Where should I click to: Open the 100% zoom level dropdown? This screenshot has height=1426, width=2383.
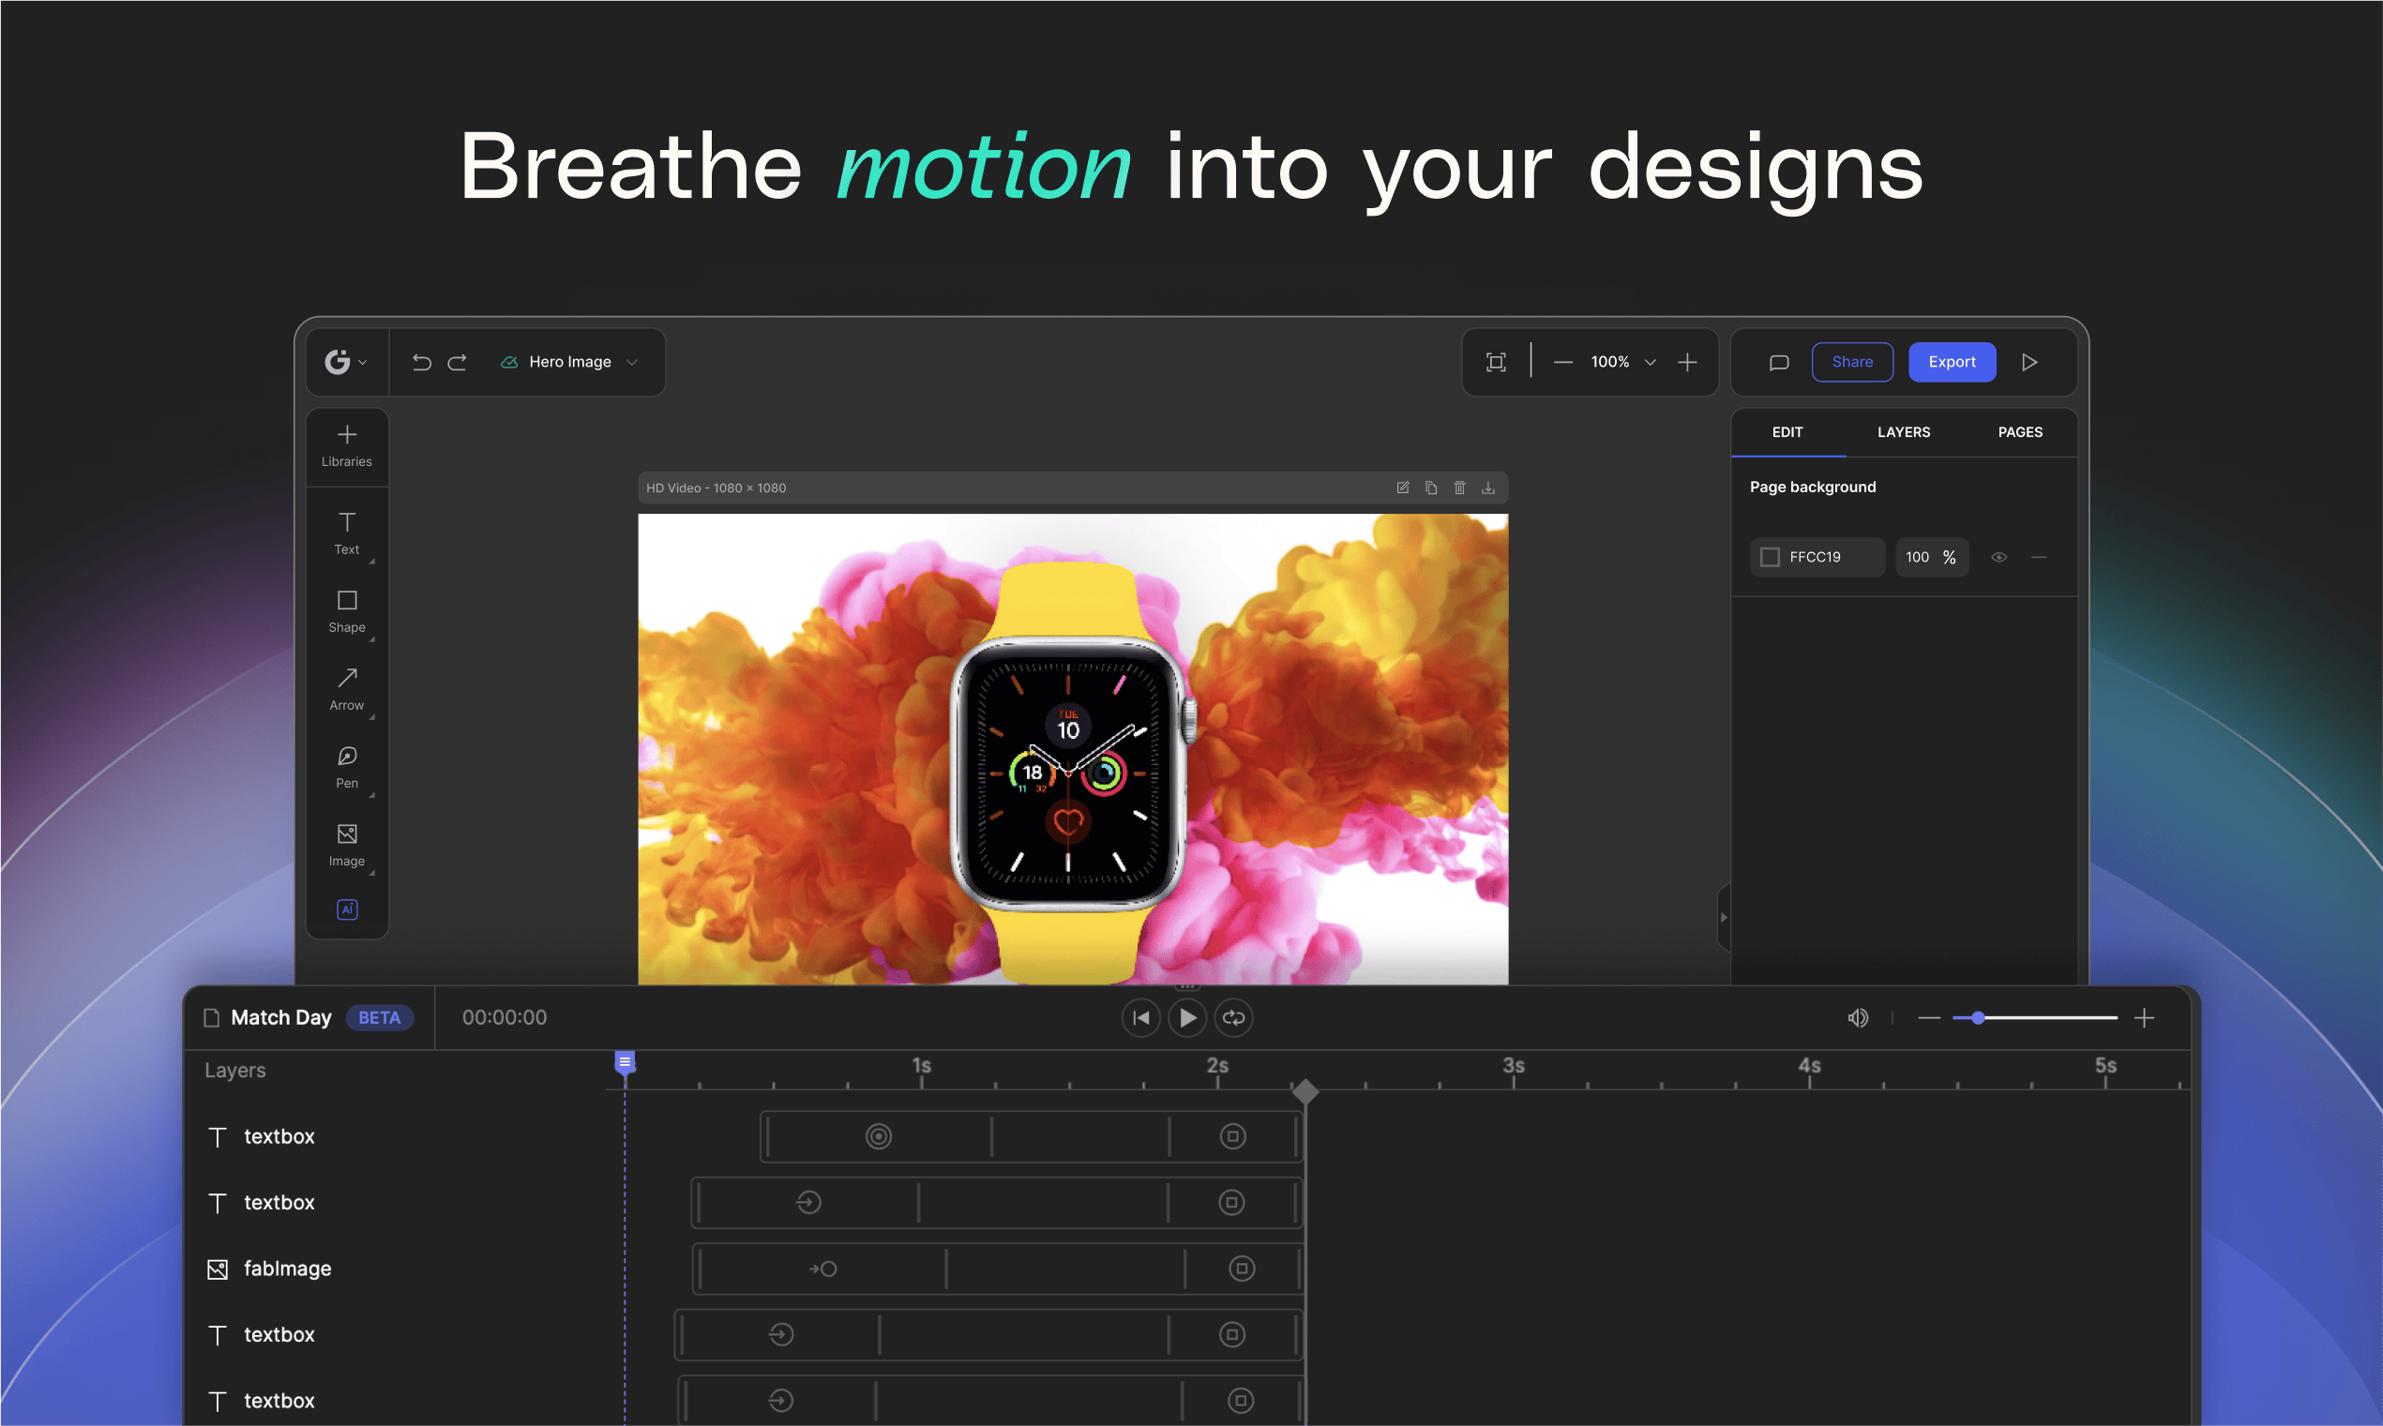[x=1650, y=362]
